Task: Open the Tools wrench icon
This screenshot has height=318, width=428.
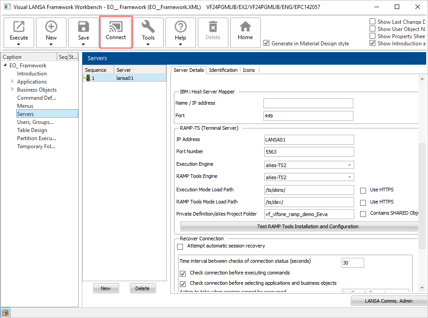Action: pyautogui.click(x=148, y=27)
